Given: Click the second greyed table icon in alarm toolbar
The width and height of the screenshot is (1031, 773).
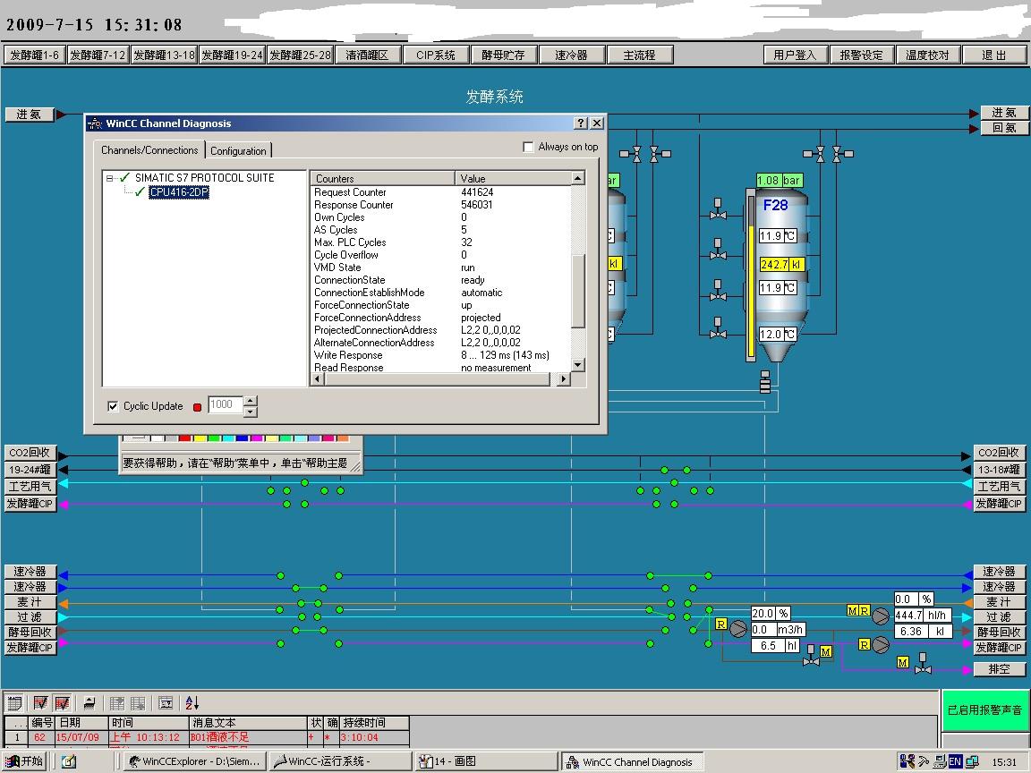Looking at the screenshot, I should point(138,703).
